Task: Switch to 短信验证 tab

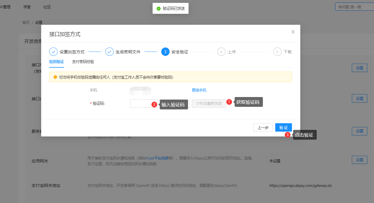Action: coord(56,62)
